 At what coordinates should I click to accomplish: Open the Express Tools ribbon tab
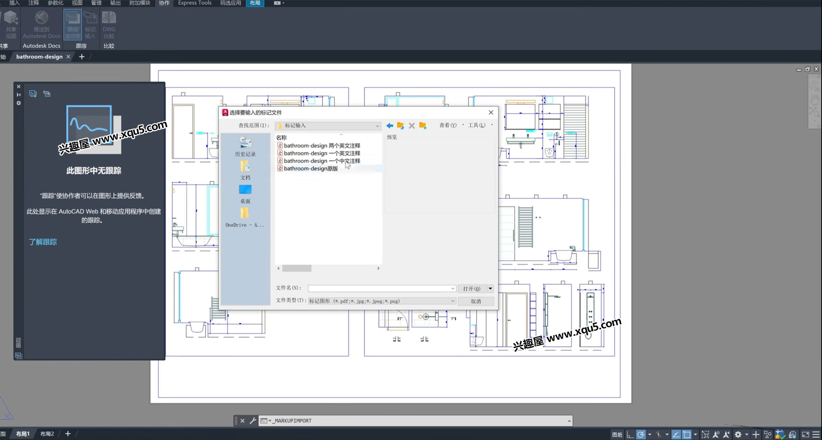pyautogui.click(x=195, y=3)
